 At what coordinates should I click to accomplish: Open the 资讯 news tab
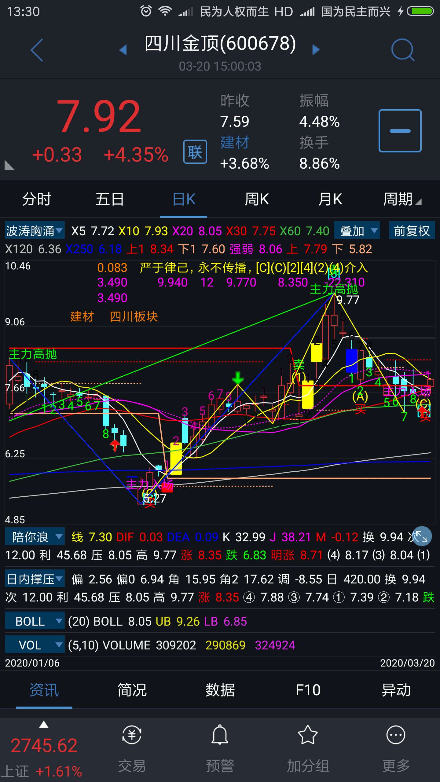44,690
